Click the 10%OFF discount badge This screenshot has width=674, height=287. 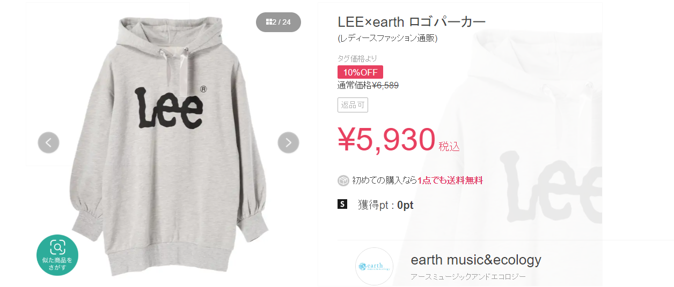coord(360,72)
